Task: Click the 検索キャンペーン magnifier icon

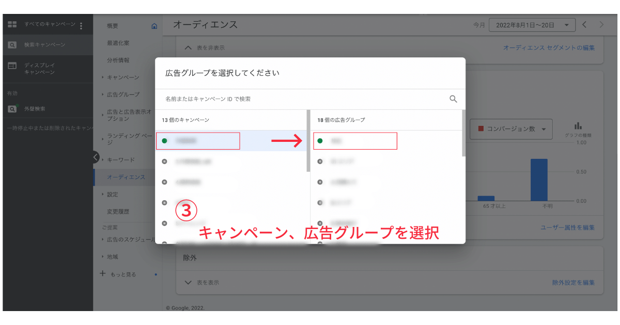Action: (12, 45)
